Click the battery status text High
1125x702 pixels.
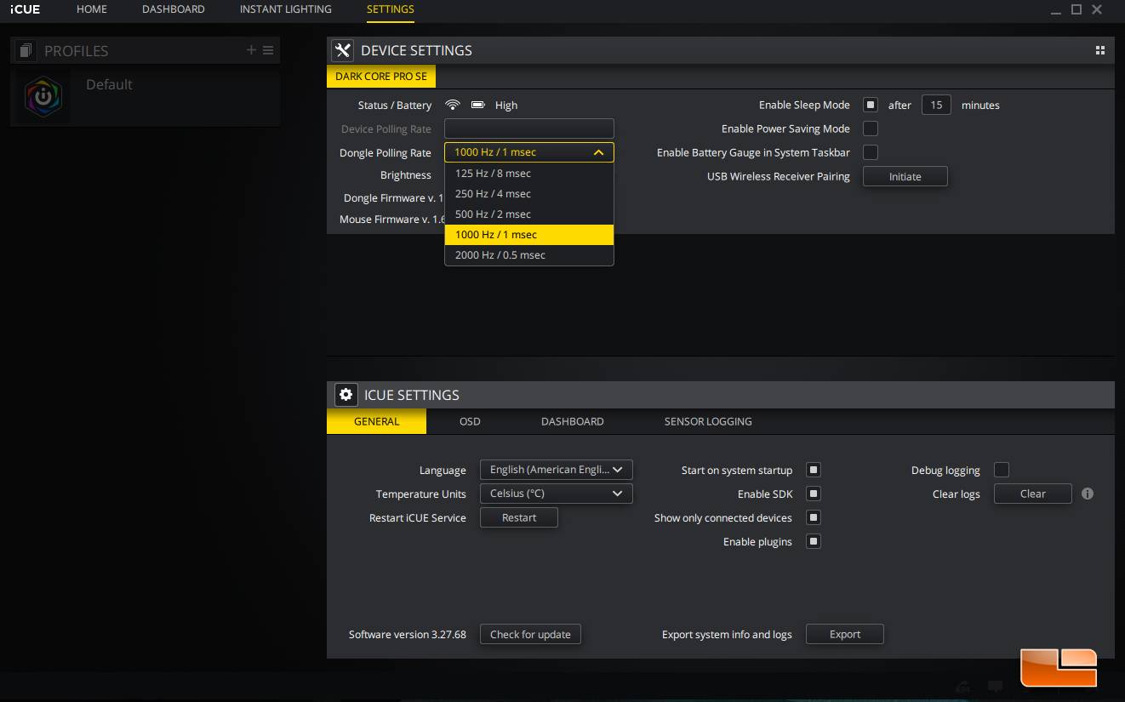click(506, 105)
